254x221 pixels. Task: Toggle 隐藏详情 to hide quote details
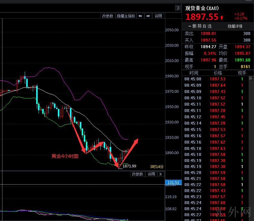point(235,26)
